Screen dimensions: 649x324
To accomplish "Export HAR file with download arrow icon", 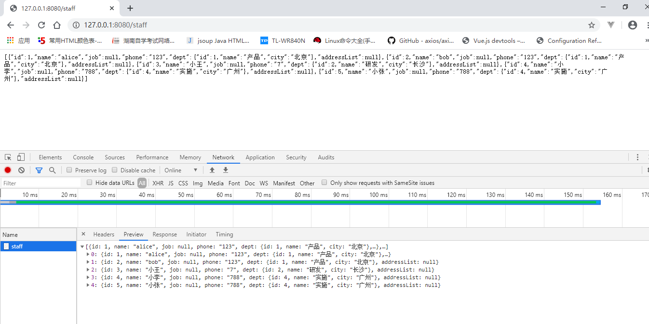I will tap(225, 170).
